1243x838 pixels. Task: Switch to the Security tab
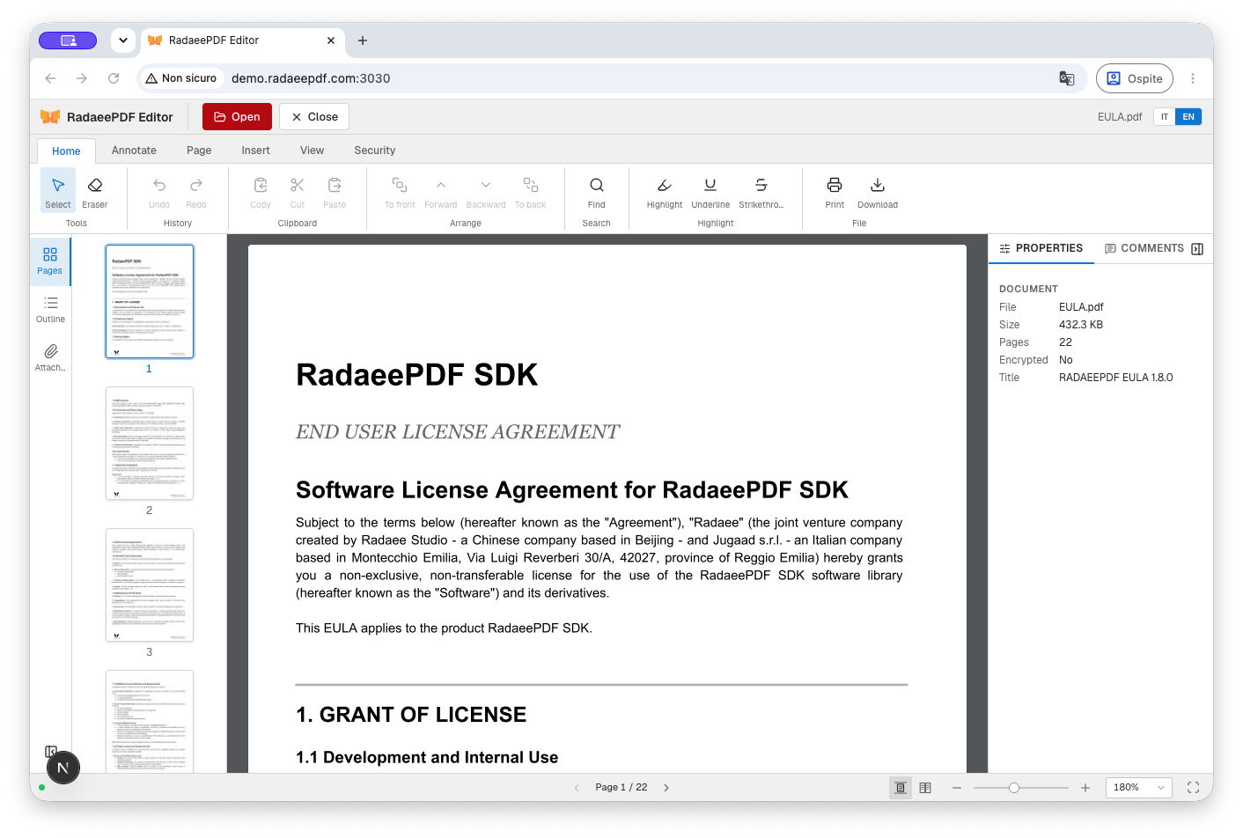coord(375,151)
